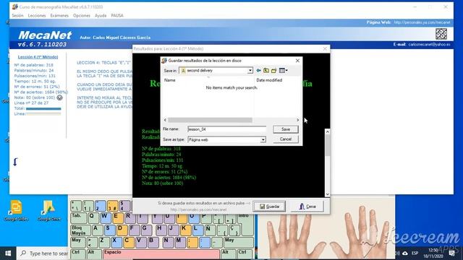Open the mecanet link below the results
This screenshot has height=260, width=463.
coord(198,209)
